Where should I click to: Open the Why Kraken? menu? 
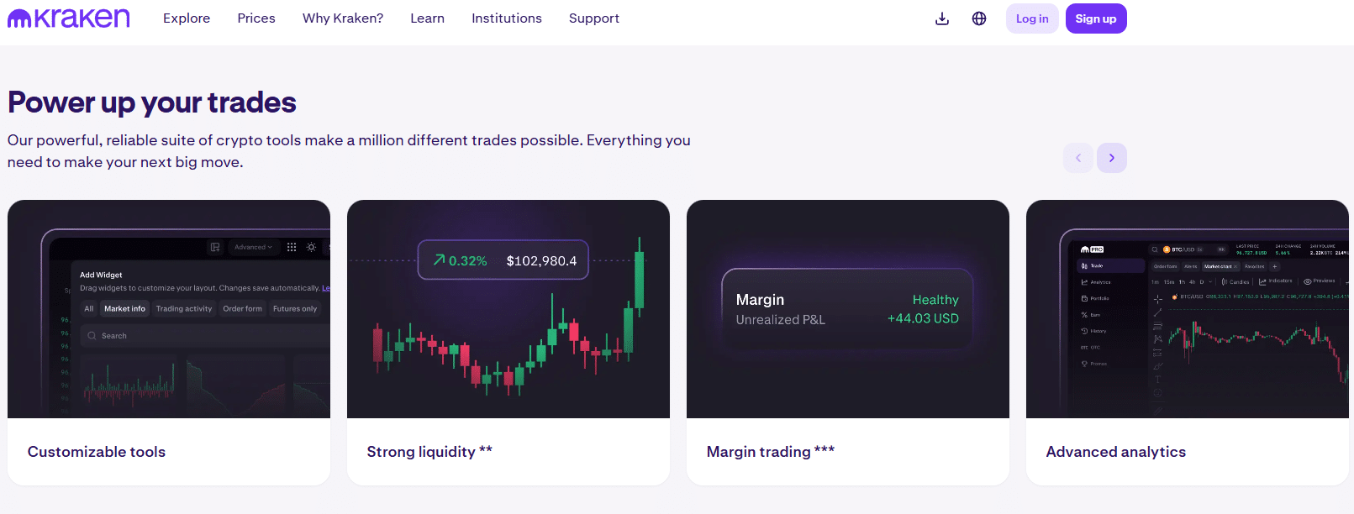coord(343,18)
